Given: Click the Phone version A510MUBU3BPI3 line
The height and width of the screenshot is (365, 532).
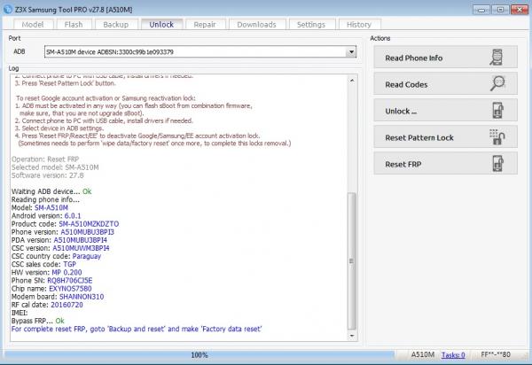Looking at the screenshot, I should [63, 232].
